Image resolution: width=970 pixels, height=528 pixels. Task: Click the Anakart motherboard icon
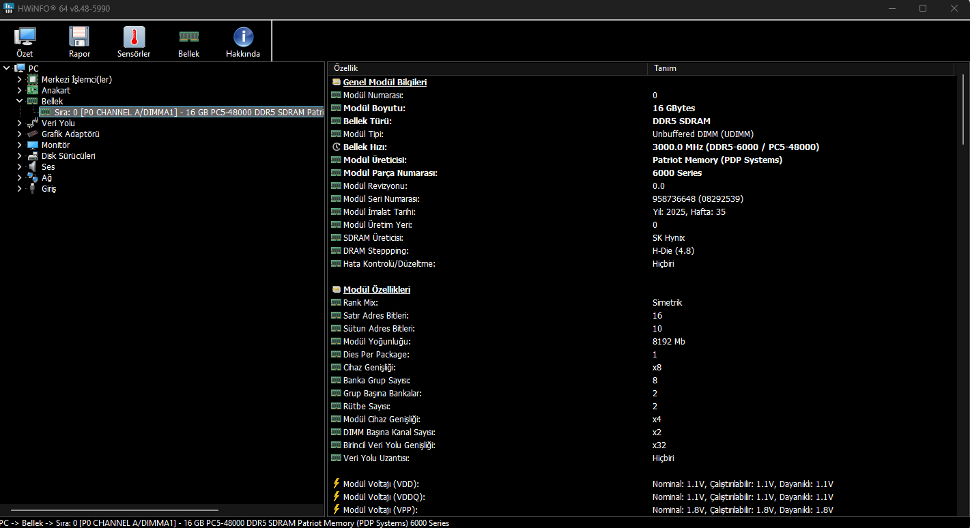[32, 90]
